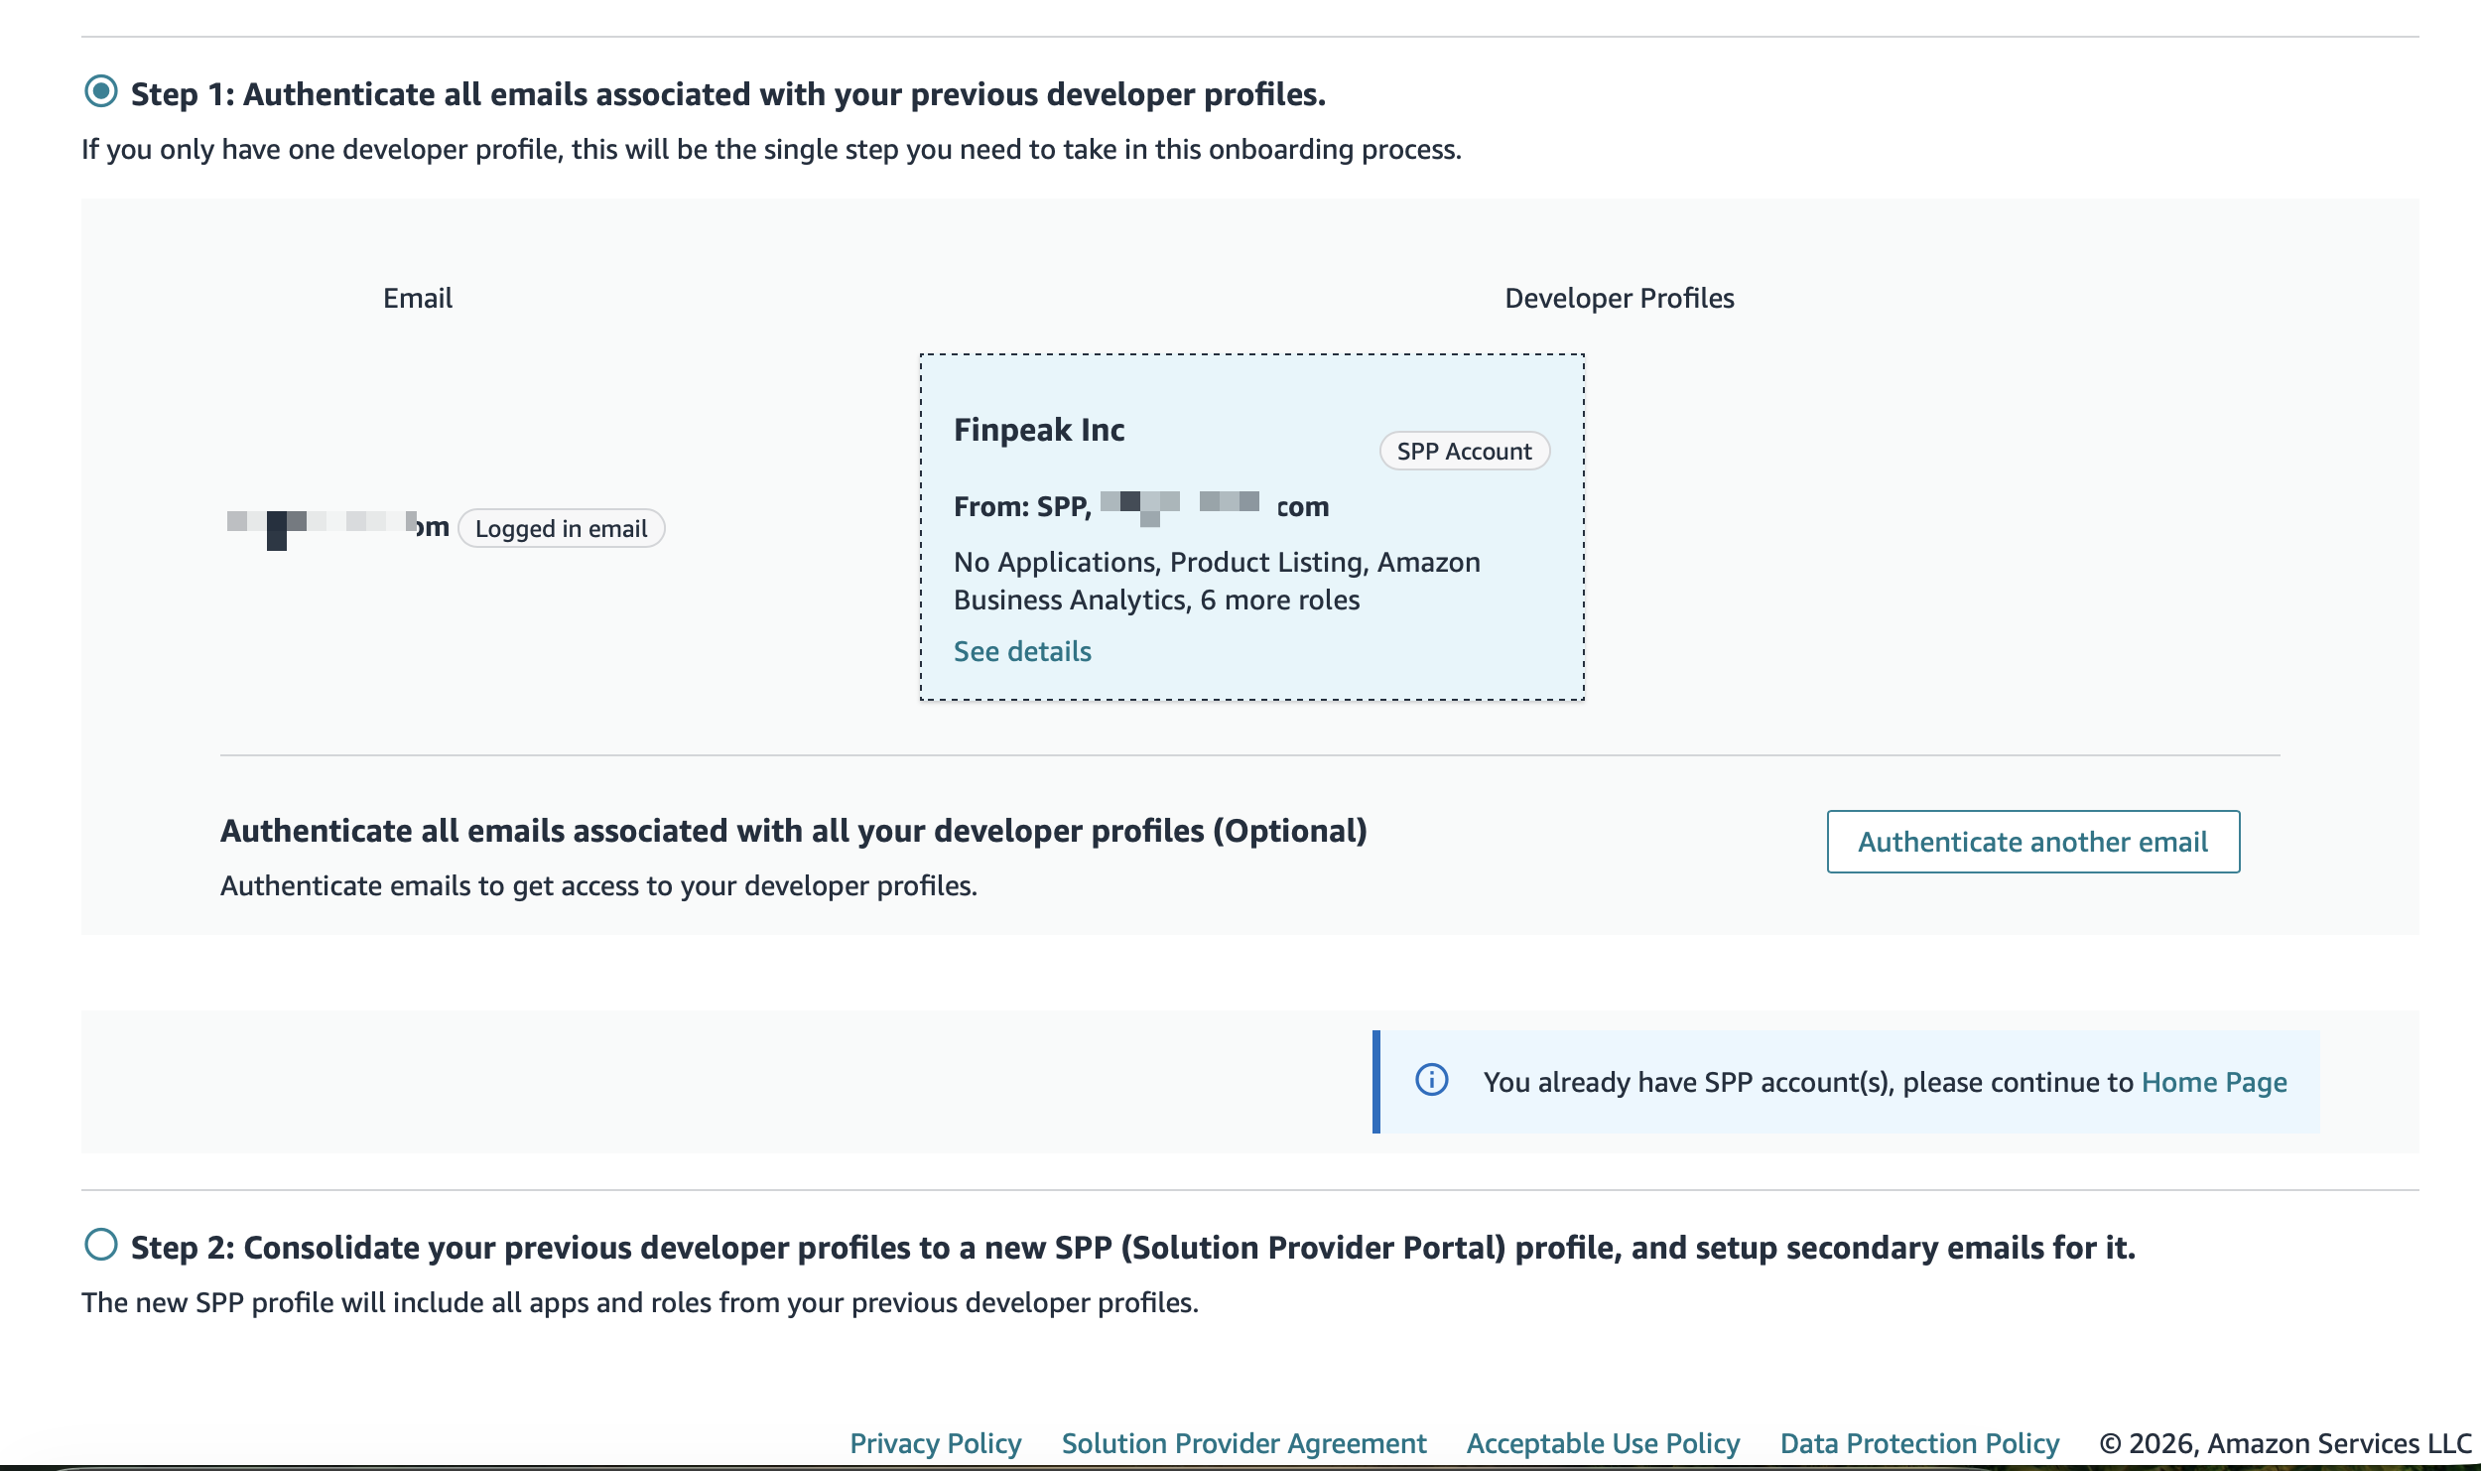Click 'Authenticate all emails... (Optional)' heading

794,831
